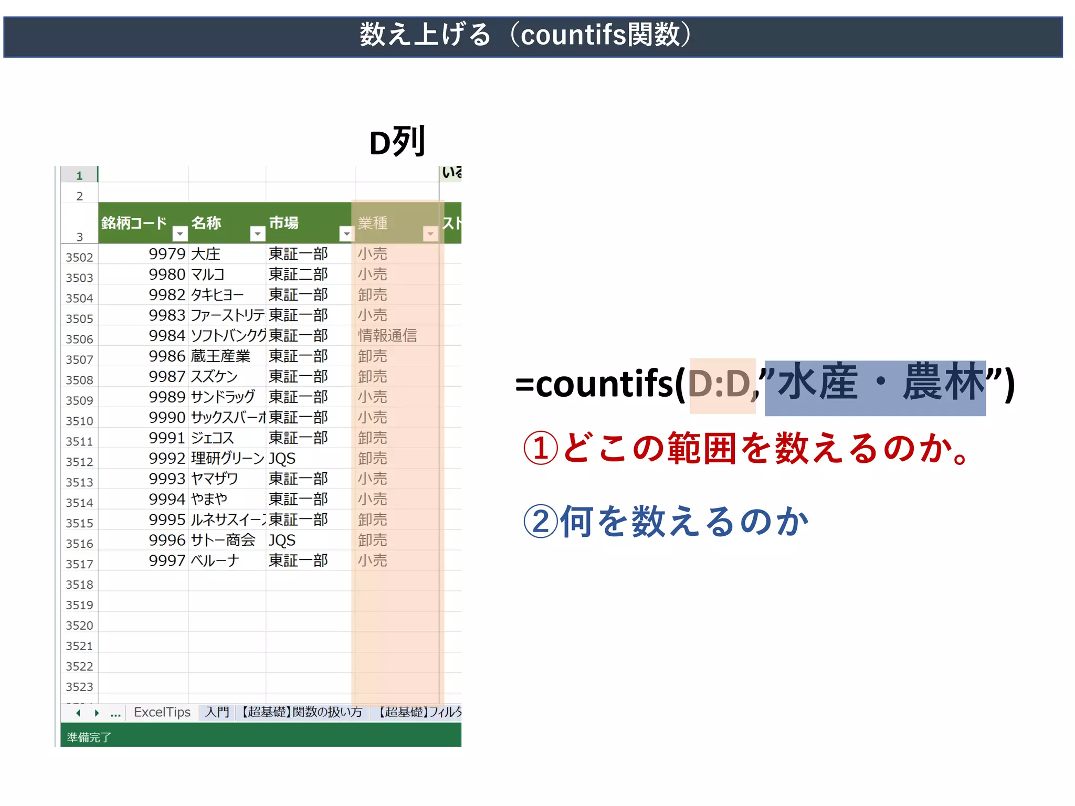Click the next sheet navigation arrow
Screen dimensions: 1075x806
tap(97, 713)
